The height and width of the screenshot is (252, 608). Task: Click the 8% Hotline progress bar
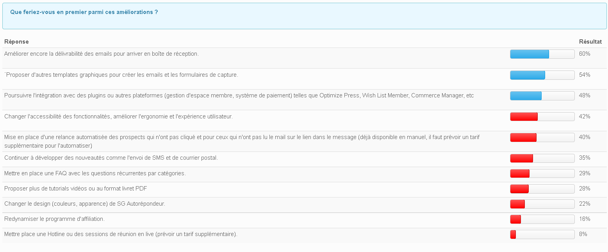(x=542, y=234)
